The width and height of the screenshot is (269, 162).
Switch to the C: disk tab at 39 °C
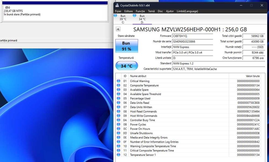tap(123, 19)
